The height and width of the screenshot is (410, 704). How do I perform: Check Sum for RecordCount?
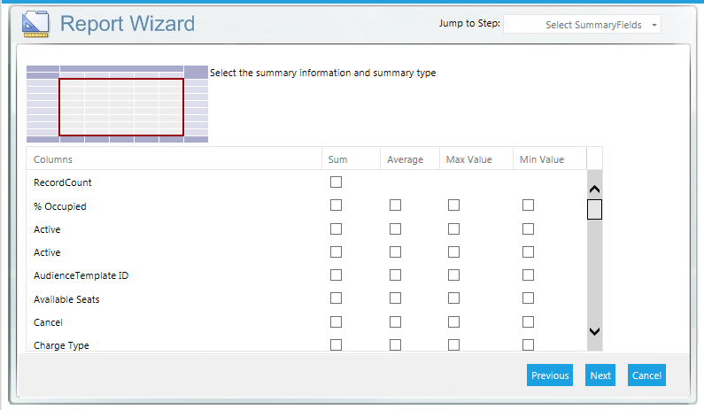coord(336,182)
